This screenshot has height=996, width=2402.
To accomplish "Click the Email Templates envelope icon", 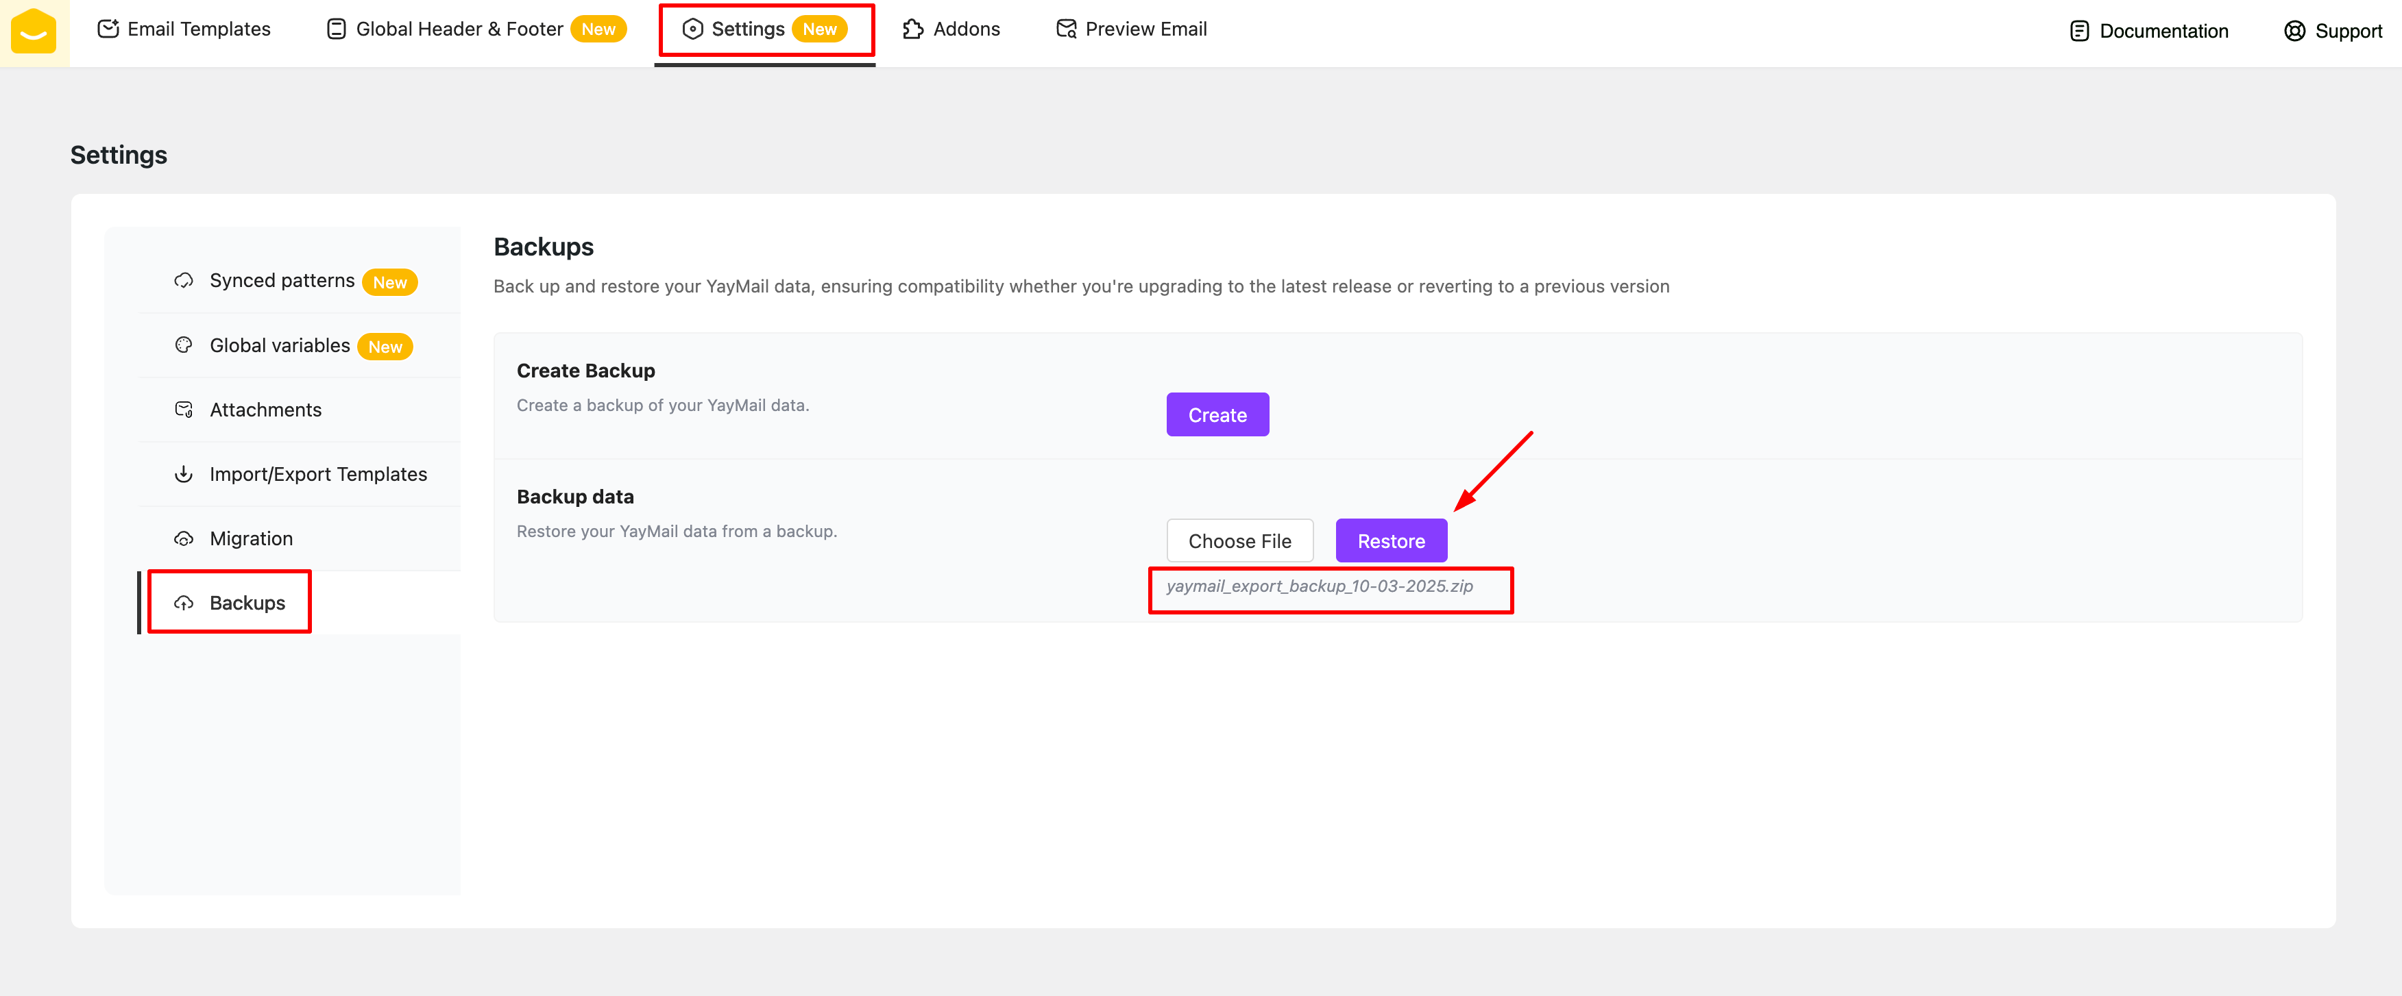I will click(x=108, y=29).
